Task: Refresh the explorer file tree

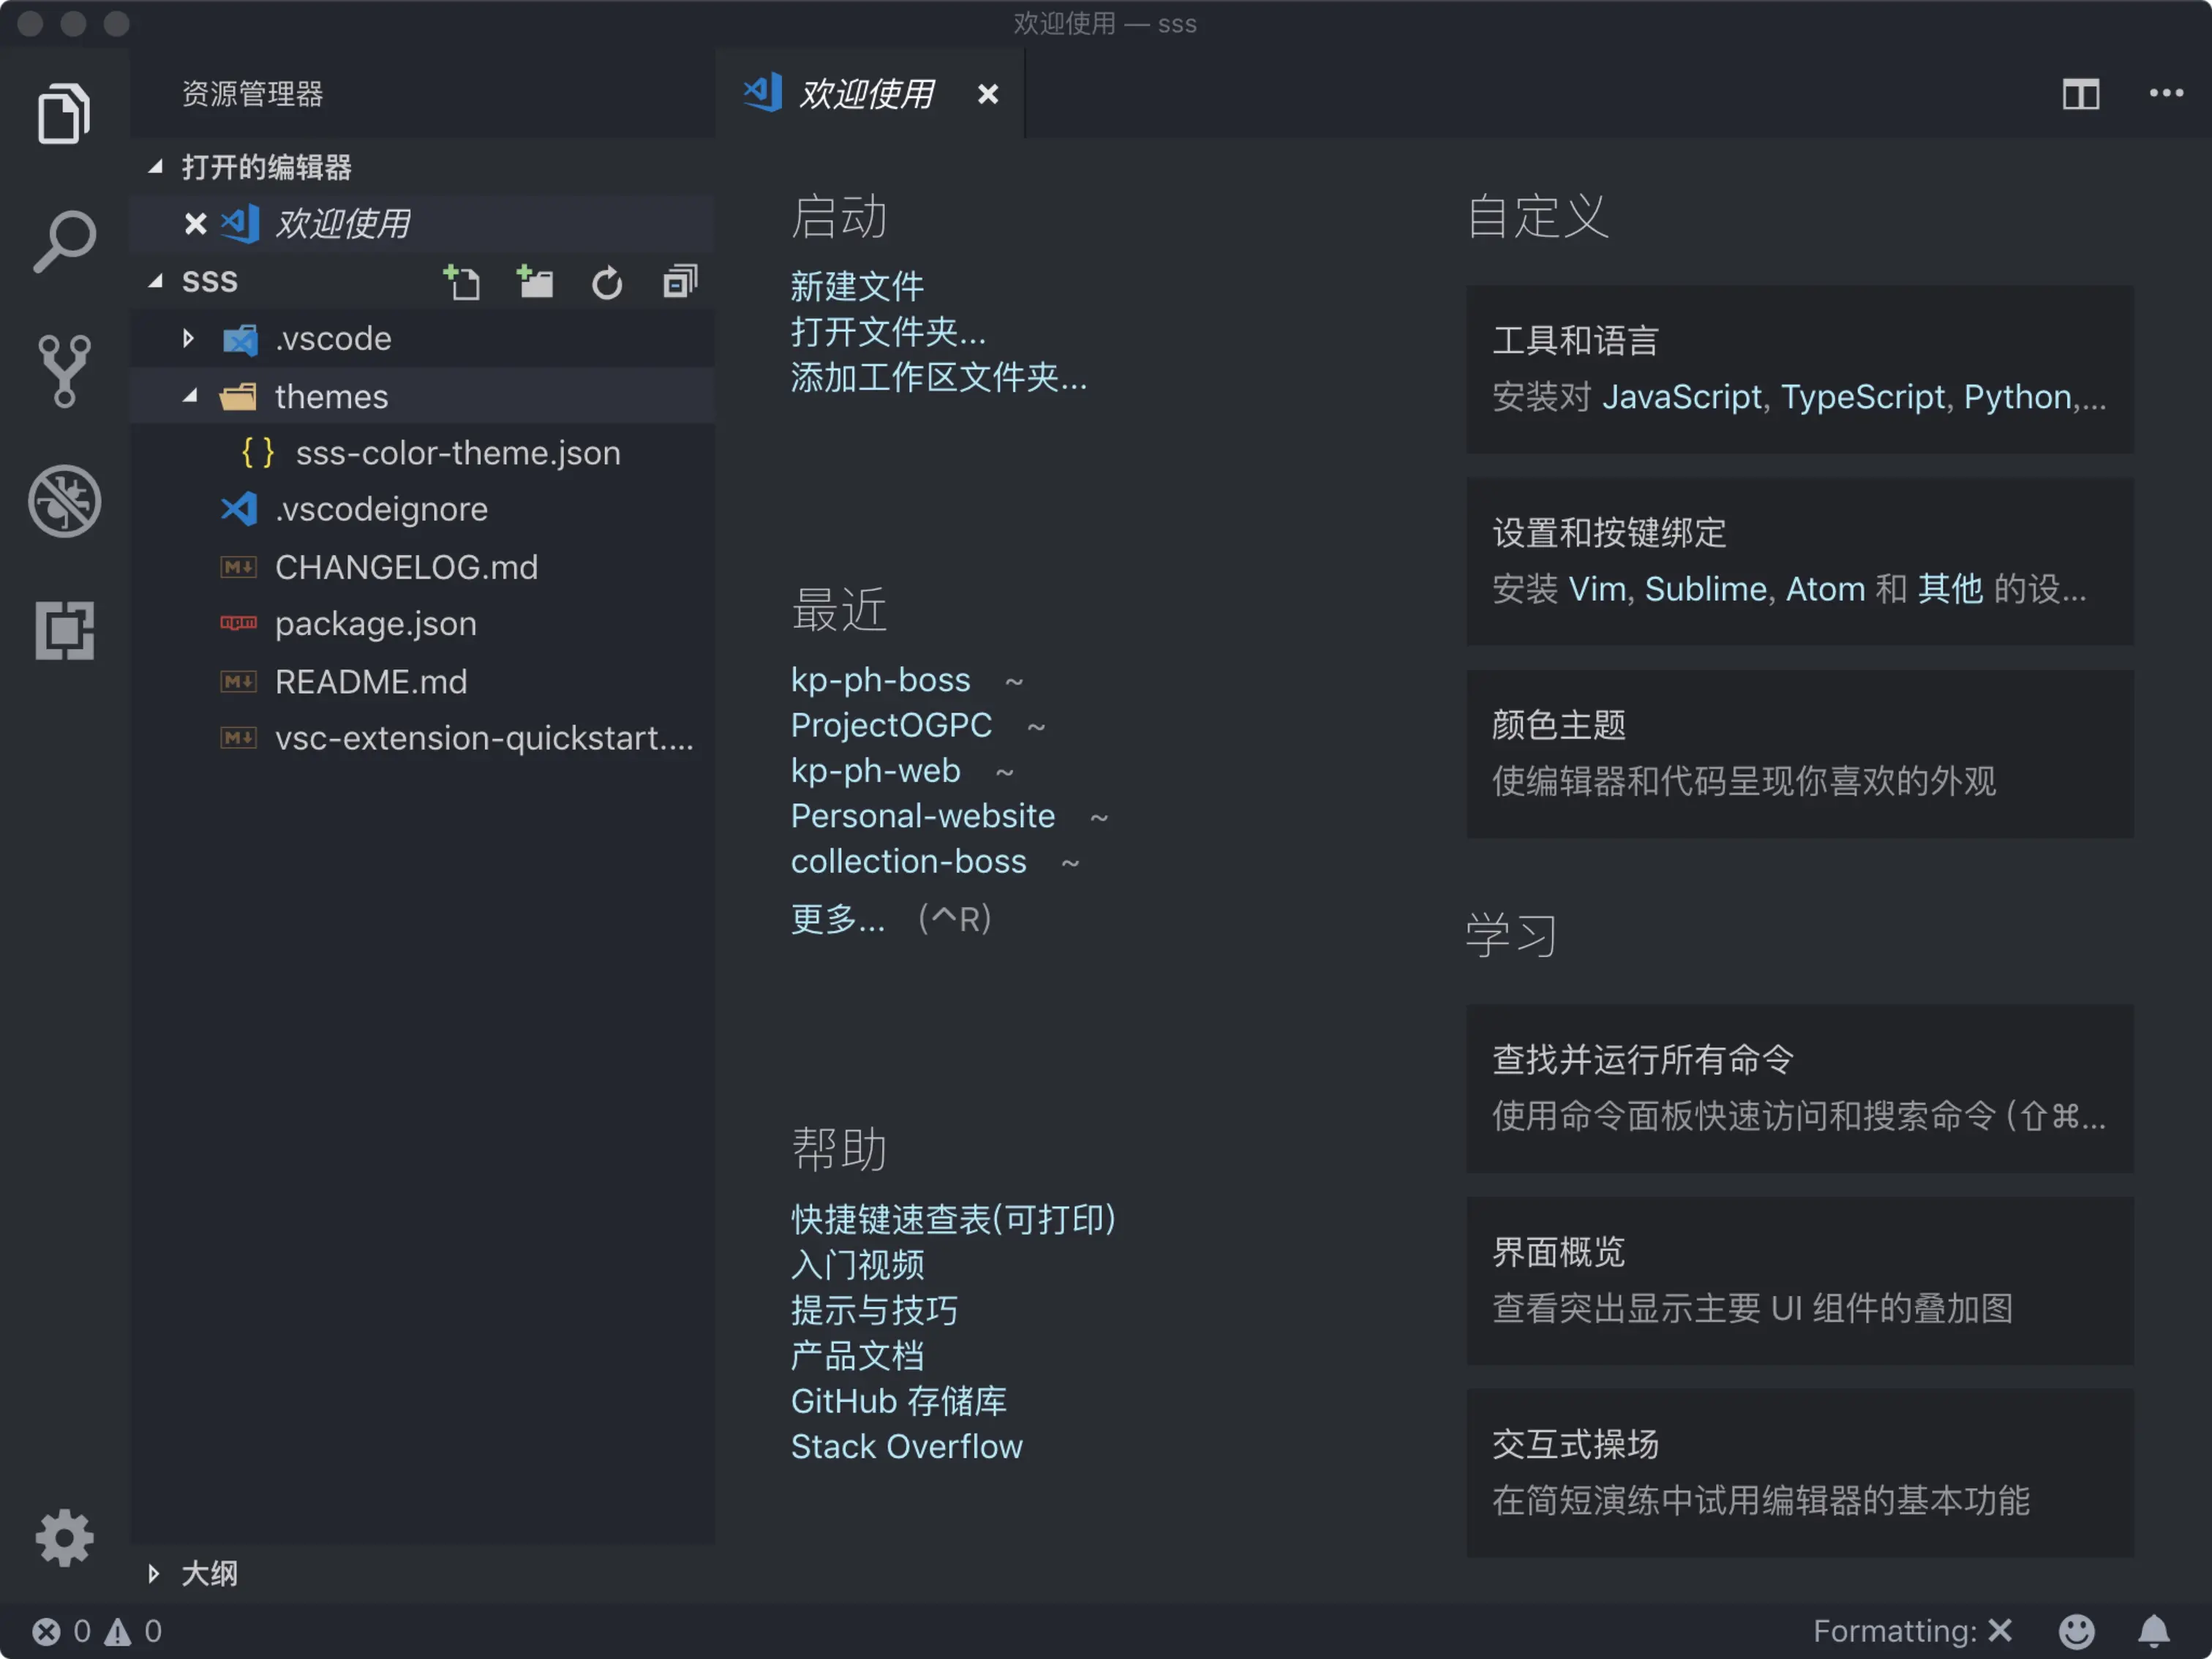Action: click(607, 283)
